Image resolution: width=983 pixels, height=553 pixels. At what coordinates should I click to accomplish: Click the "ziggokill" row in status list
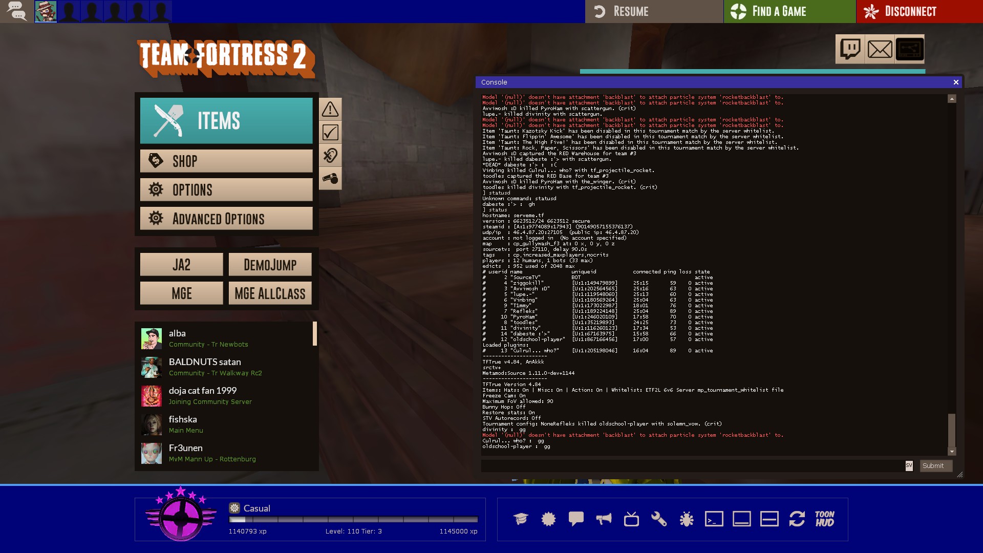[x=597, y=283]
